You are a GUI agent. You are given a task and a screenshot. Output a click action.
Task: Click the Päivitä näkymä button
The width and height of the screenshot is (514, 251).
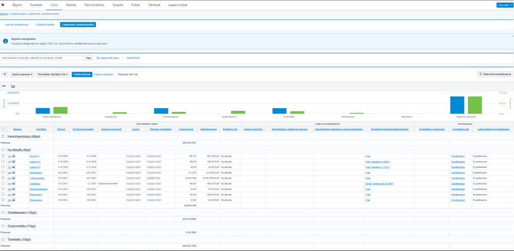82,74
